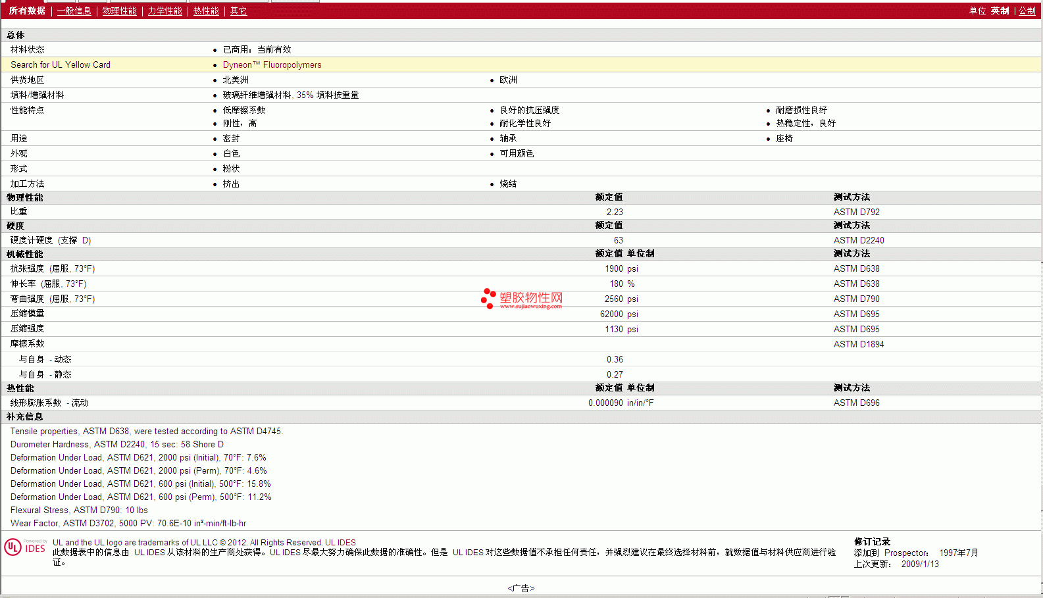Click the <广告> placeholder at bottom
This screenshot has width=1043, height=598.
[x=521, y=588]
